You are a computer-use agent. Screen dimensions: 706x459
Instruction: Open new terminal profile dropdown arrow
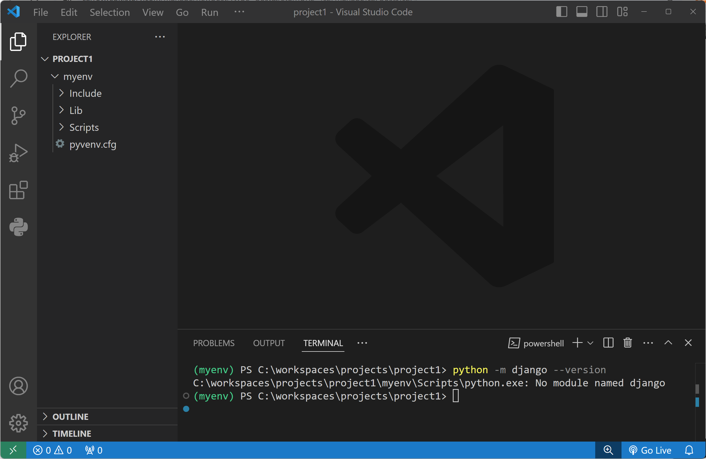tap(590, 343)
